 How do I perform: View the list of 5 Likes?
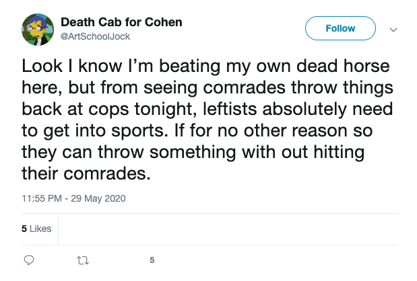tap(36, 229)
